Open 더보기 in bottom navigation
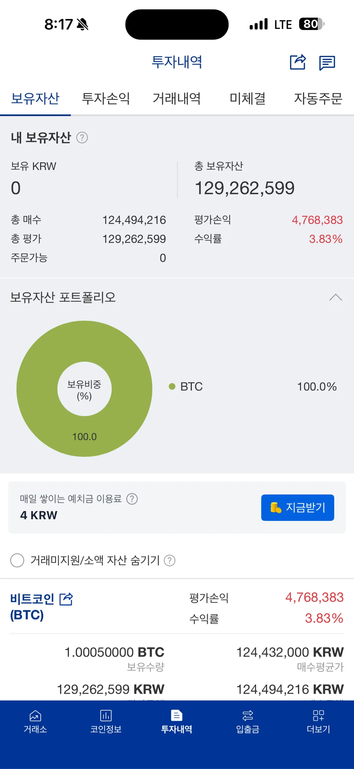This screenshot has width=354, height=769. [x=318, y=722]
